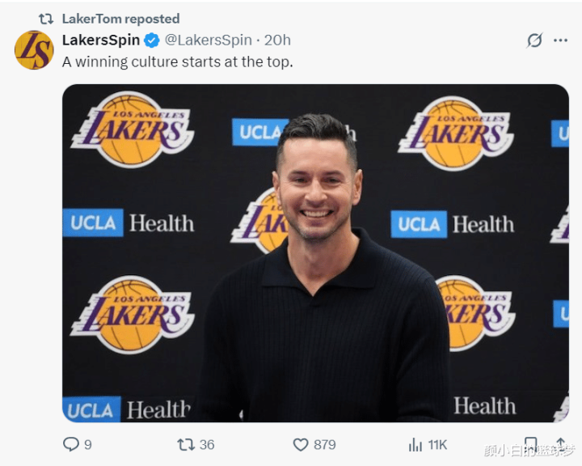Click the 36 reposts count
582x466 pixels.
click(207, 444)
